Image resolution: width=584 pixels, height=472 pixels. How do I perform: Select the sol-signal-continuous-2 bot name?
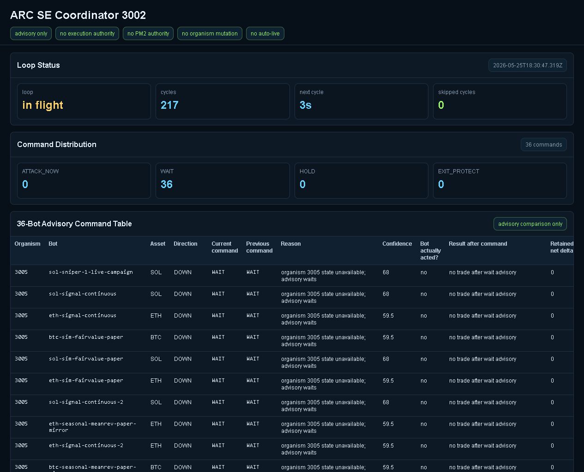(x=86, y=402)
